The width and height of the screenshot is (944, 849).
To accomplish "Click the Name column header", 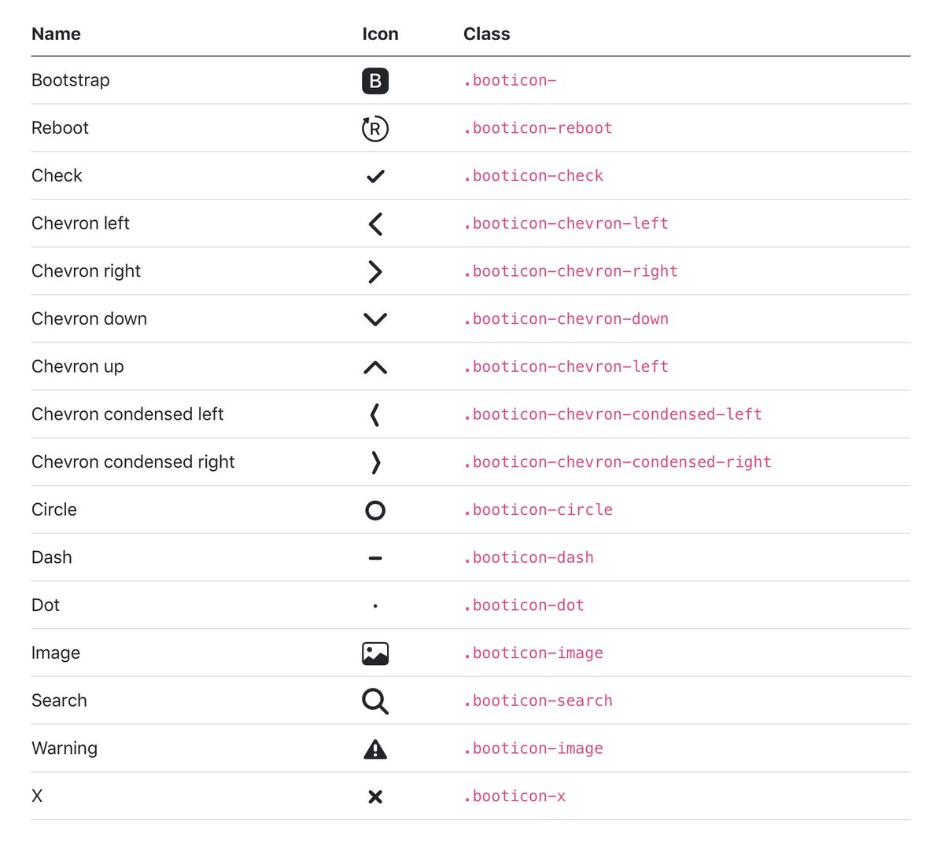I will point(56,34).
